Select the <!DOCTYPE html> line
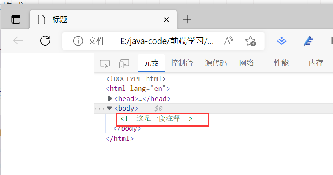This screenshot has height=175, width=333. click(136, 79)
